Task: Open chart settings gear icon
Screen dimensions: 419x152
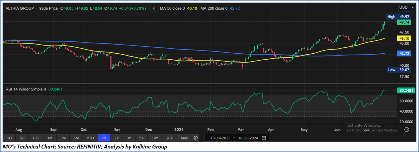Action: (x=196, y=138)
